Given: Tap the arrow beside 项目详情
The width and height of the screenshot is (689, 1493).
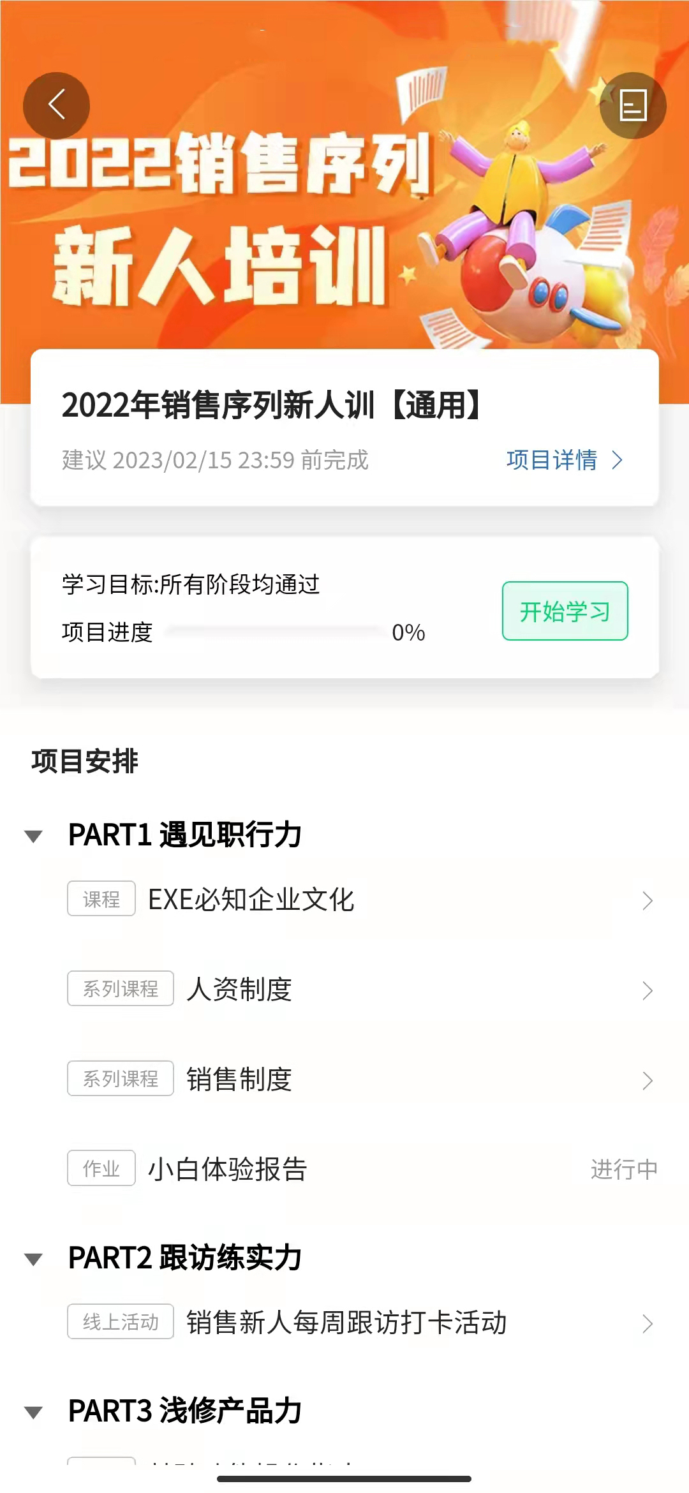Looking at the screenshot, I should coord(617,460).
